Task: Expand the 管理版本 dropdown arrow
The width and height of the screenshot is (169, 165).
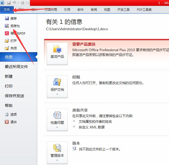Action: click(x=57, y=160)
